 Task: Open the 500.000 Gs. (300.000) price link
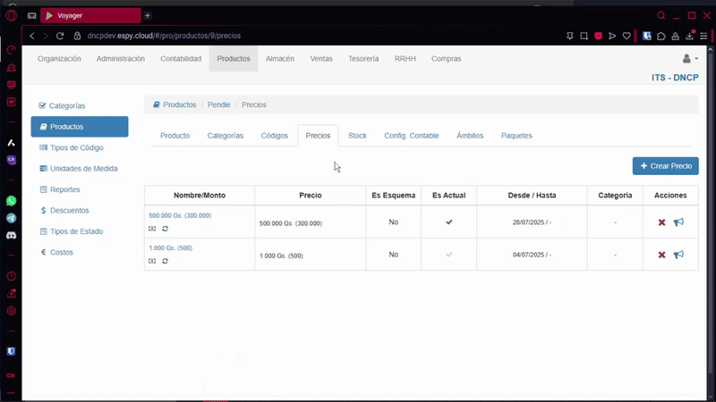pos(180,215)
